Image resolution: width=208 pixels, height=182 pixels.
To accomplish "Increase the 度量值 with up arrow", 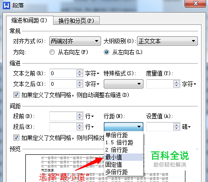I will pos(177,82).
